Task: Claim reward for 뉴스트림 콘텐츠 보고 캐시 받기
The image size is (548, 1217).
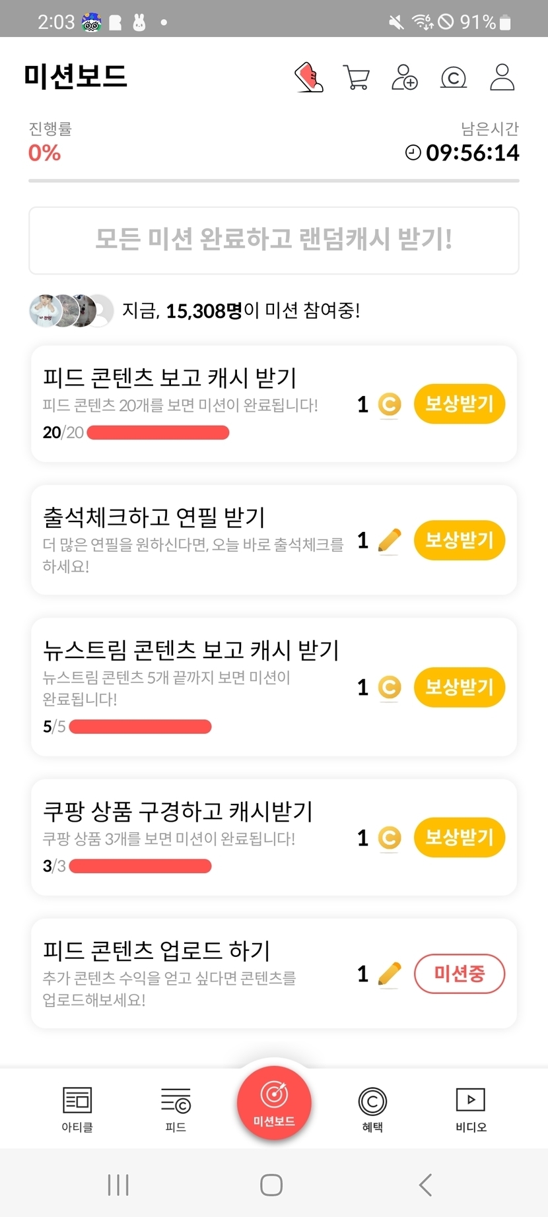Action: 459,688
